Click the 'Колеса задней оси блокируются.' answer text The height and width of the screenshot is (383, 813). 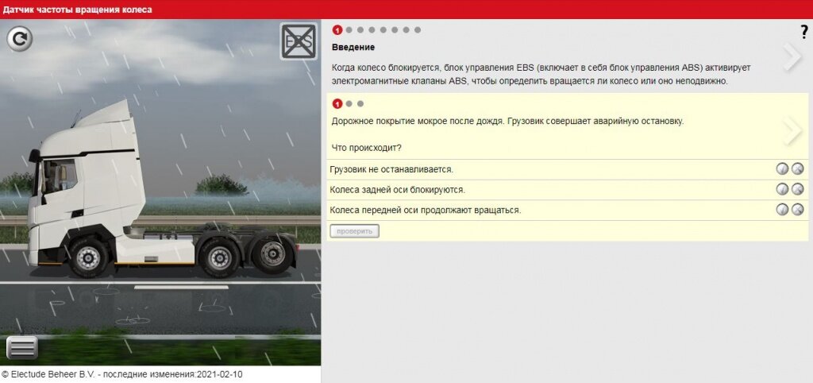tap(397, 190)
